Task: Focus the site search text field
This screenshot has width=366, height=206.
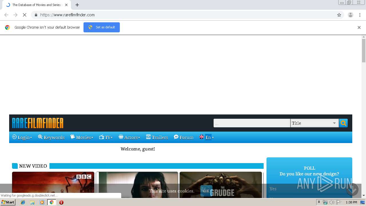Action: coord(252,123)
